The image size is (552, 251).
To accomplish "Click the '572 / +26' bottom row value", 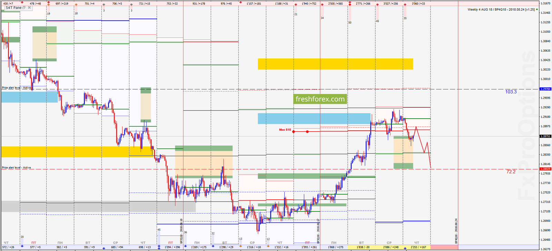I will click(8, 247).
